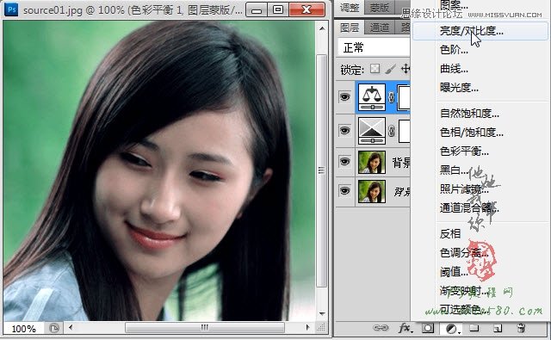
Task: Click the Color Balance layer mask thumbnail
Action: 404,97
